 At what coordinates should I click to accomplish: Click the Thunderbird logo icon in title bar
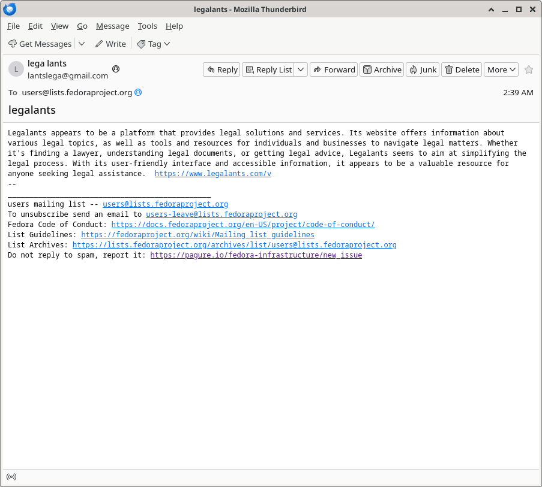point(10,9)
